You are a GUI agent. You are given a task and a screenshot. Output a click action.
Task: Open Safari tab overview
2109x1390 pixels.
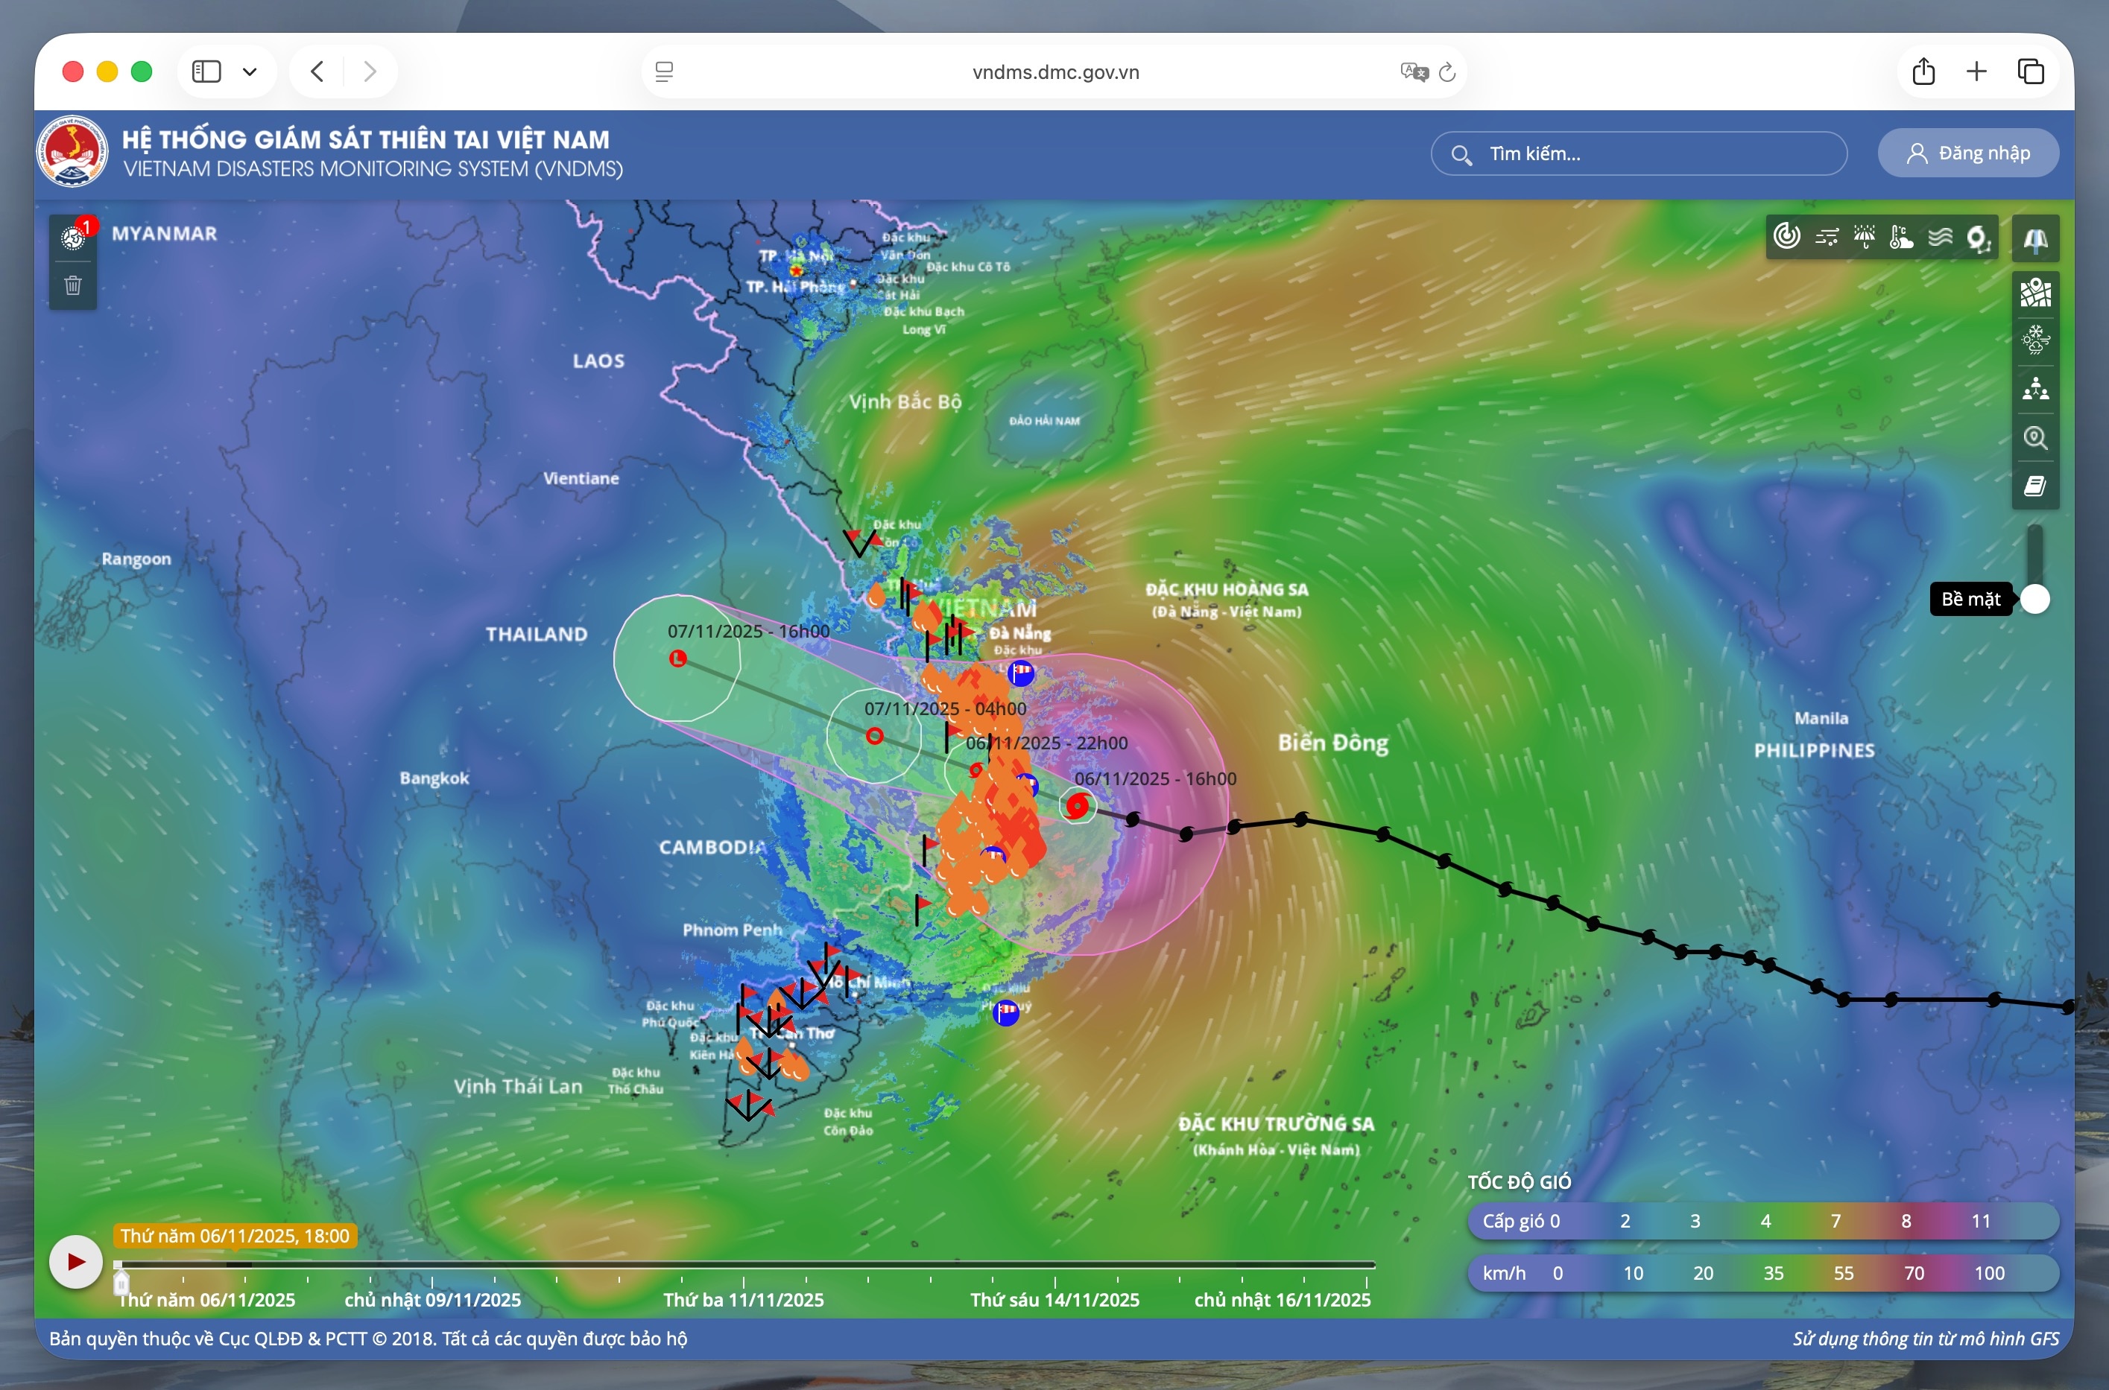point(2031,72)
